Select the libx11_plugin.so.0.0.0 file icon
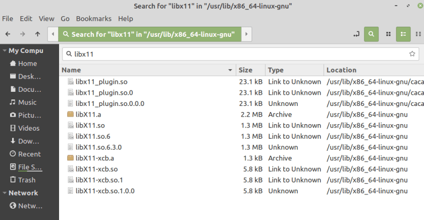 coord(70,103)
